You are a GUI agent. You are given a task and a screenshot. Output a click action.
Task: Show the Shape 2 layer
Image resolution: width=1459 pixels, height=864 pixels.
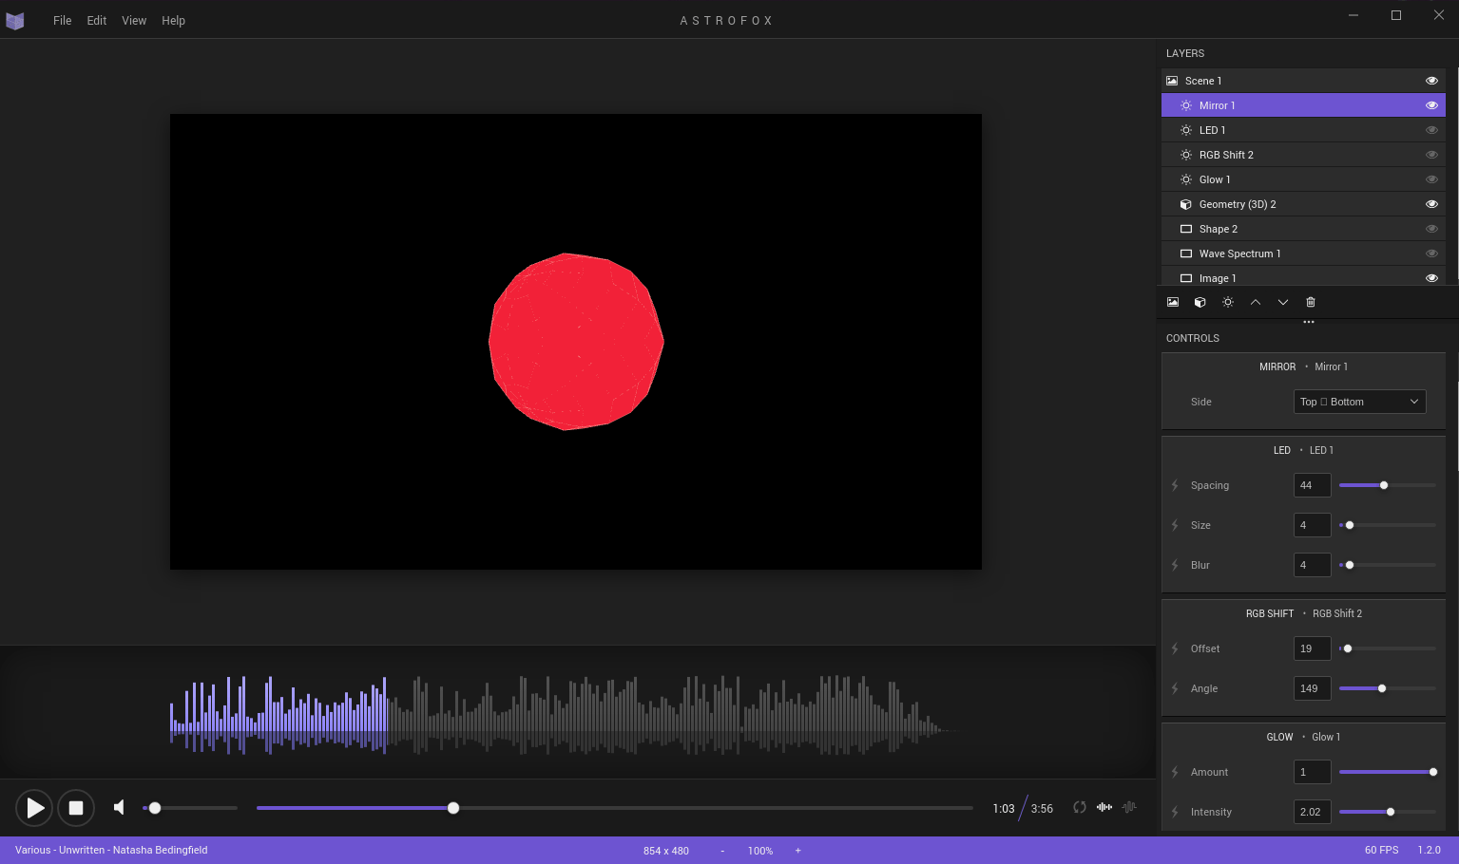(x=1431, y=229)
